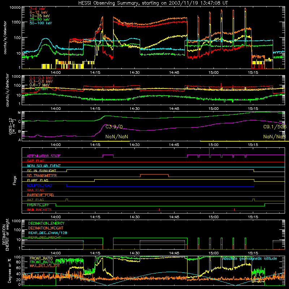Select the SC_TRANSMITTER flag label
Image resolution: width=289 pixels, height=289 pixels.
tap(42, 176)
